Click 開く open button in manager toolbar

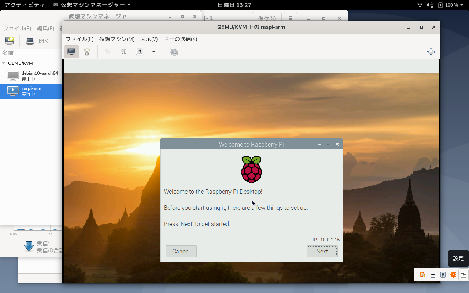point(37,41)
